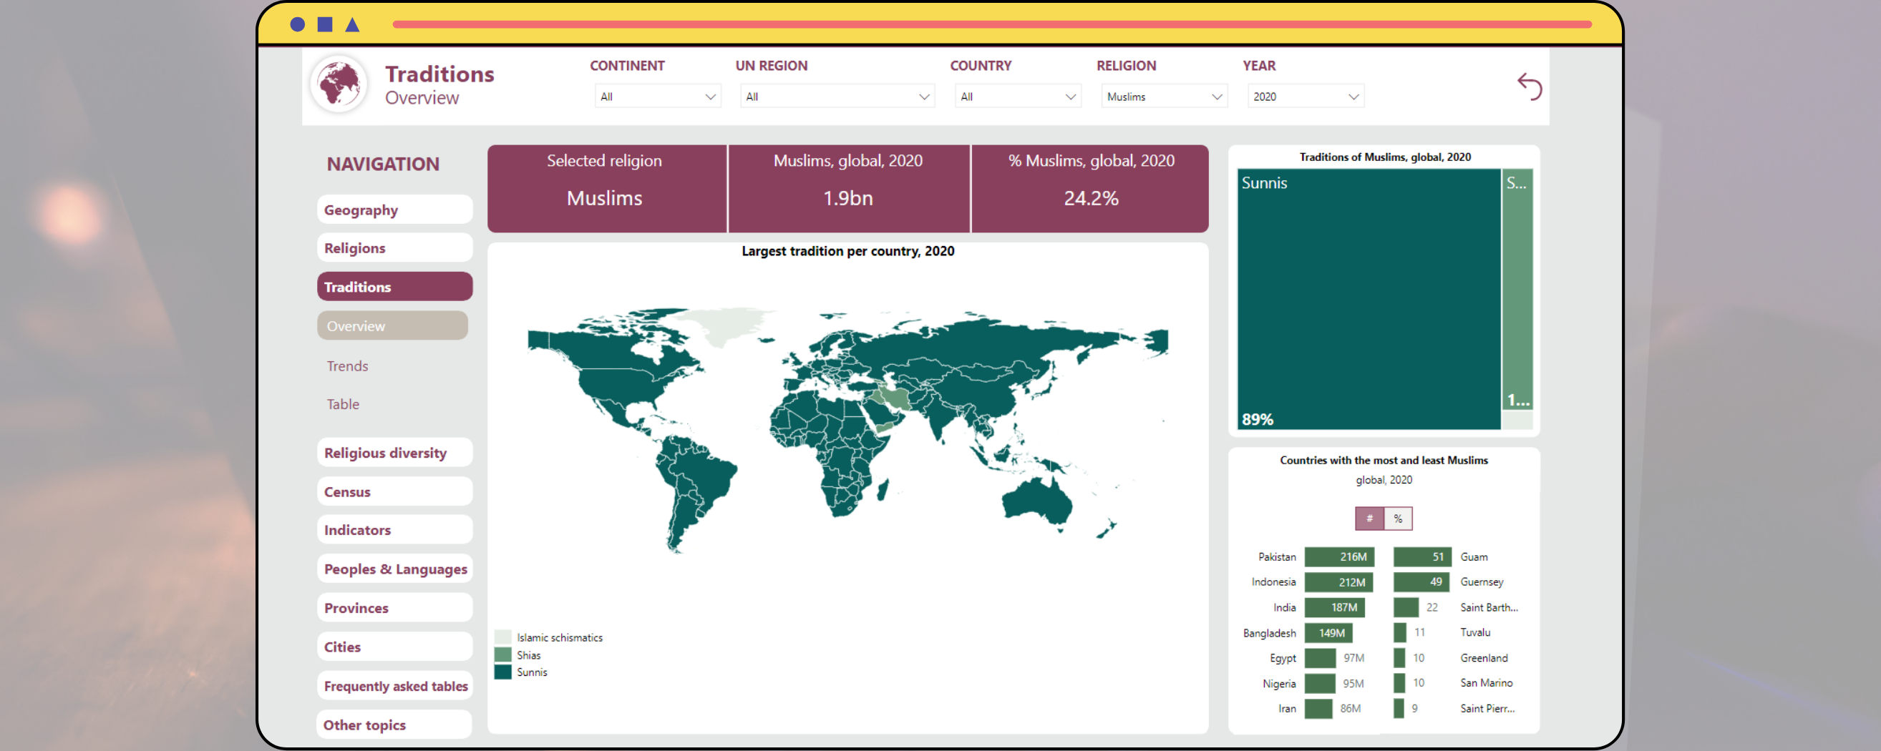Expand the UN Region dropdown
The image size is (1881, 751).
pyautogui.click(x=837, y=97)
